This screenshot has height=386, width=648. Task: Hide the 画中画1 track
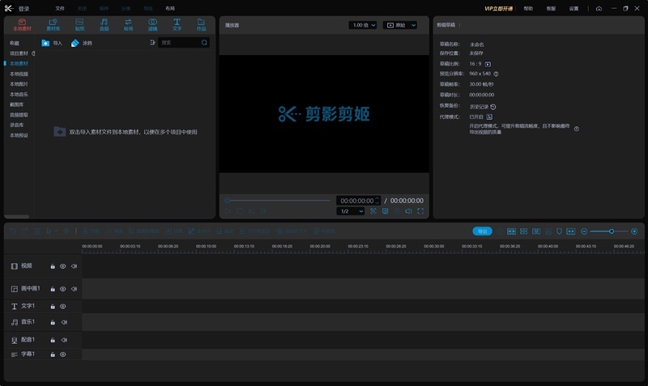coord(63,289)
